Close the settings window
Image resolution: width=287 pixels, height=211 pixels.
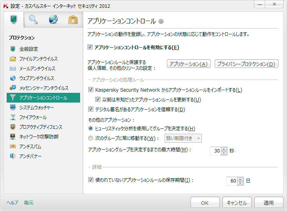click(x=274, y=4)
